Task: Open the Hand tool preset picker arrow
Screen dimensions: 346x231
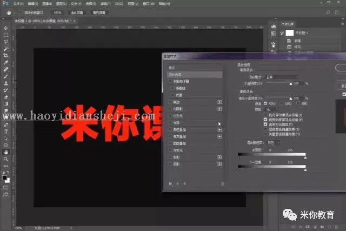Action: coord(14,13)
